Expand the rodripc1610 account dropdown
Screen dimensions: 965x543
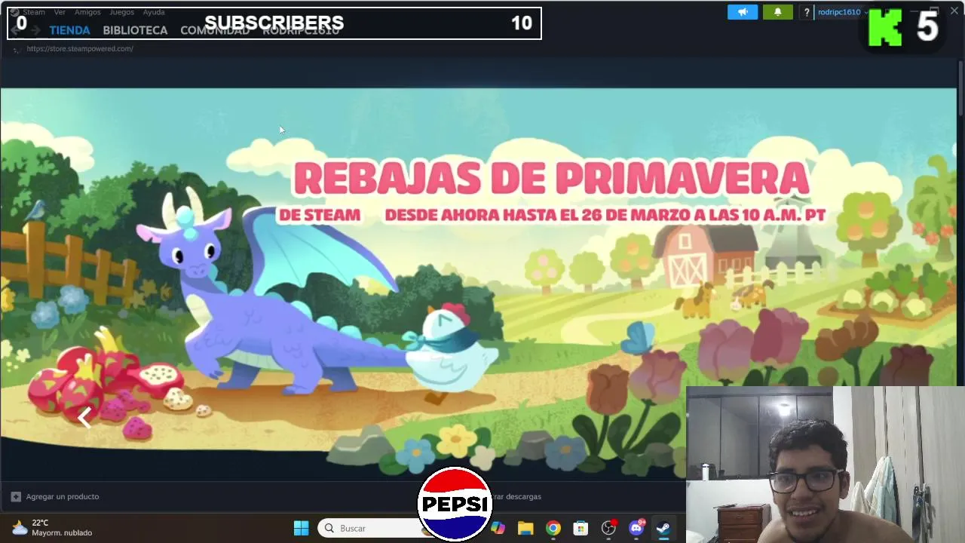(x=841, y=12)
